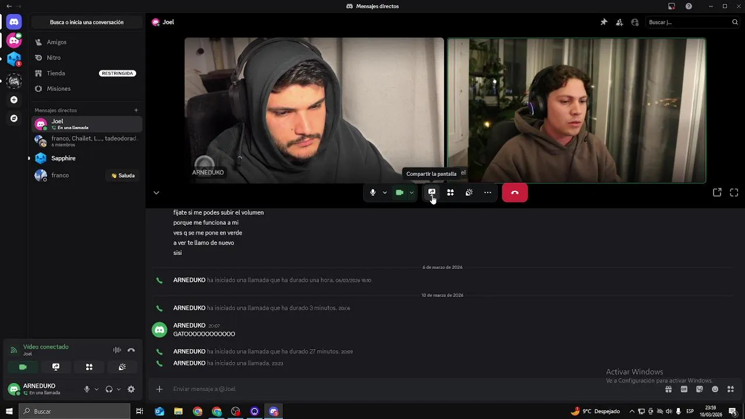This screenshot has width=745, height=419.
Task: Mute microphone in the call control bar
Action: 373,193
